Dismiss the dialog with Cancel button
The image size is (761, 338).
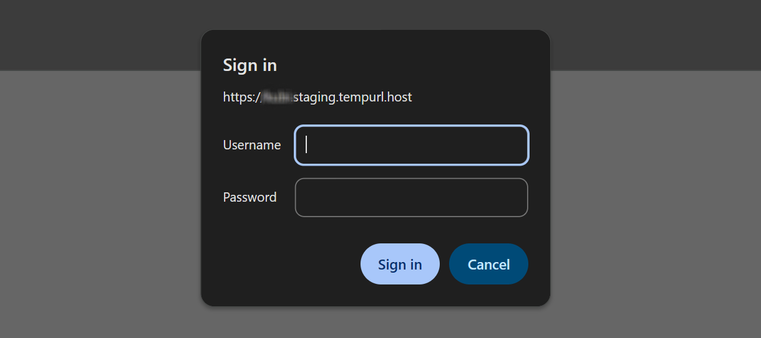488,264
